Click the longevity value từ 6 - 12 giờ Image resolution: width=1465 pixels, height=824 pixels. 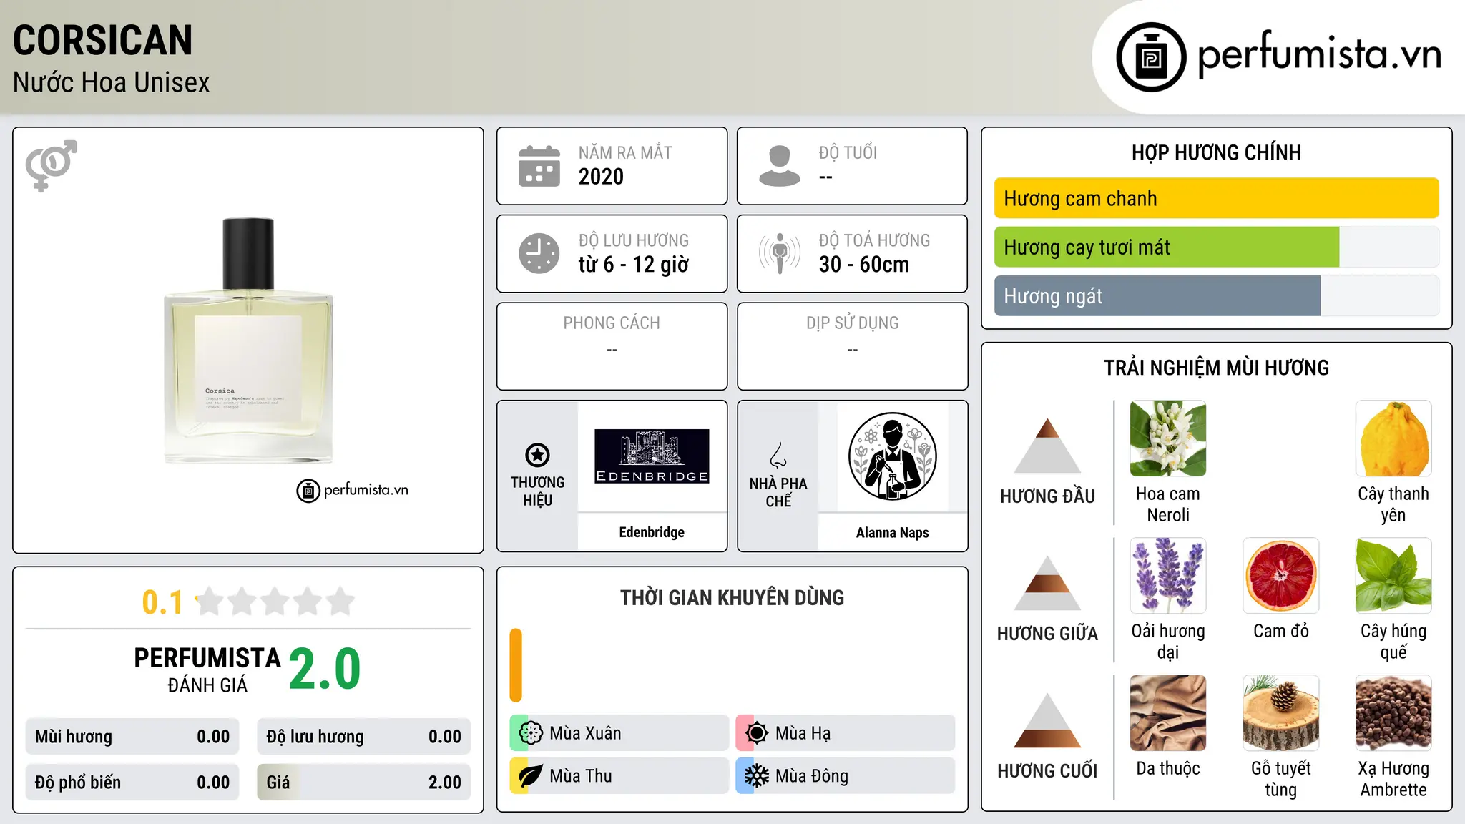(x=634, y=265)
